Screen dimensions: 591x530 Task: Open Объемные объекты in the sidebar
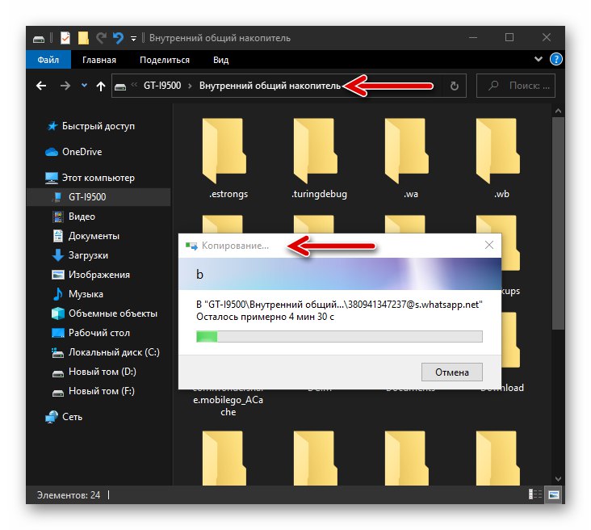[112, 313]
